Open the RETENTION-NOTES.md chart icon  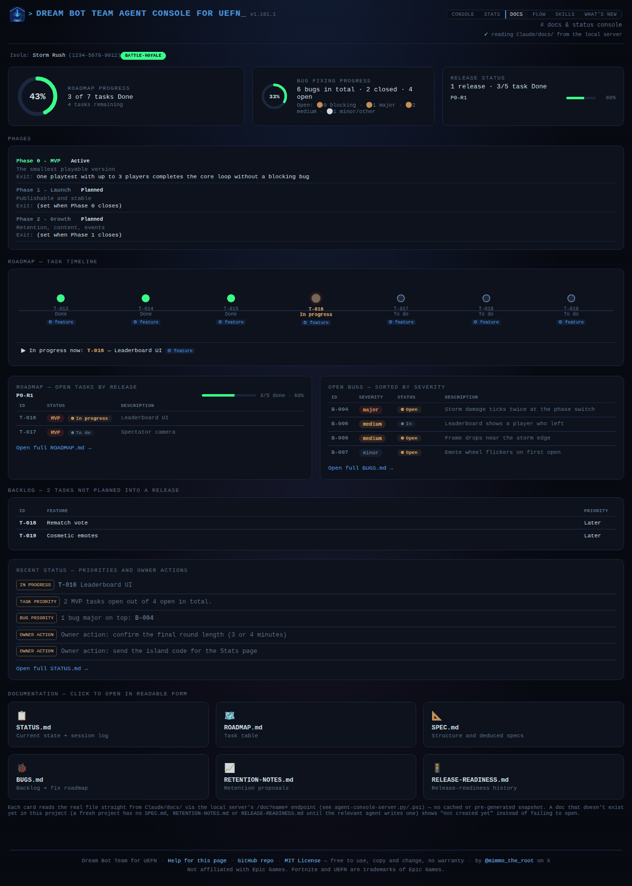point(230,768)
